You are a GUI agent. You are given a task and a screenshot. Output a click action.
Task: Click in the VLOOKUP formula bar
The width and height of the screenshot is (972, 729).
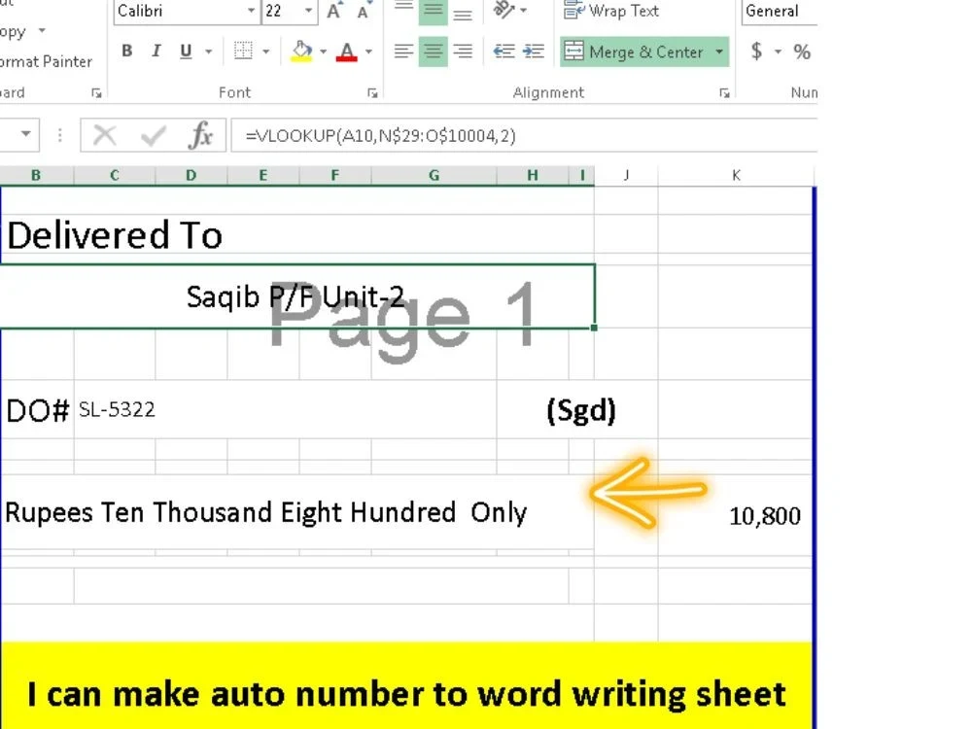pyautogui.click(x=525, y=135)
